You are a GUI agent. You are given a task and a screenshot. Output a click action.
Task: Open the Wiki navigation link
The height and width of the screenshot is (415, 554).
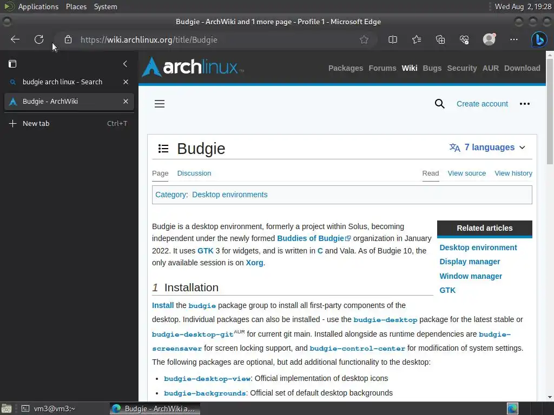click(410, 68)
